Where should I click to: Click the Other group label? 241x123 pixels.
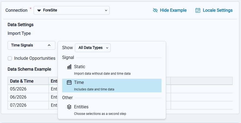[68, 98]
